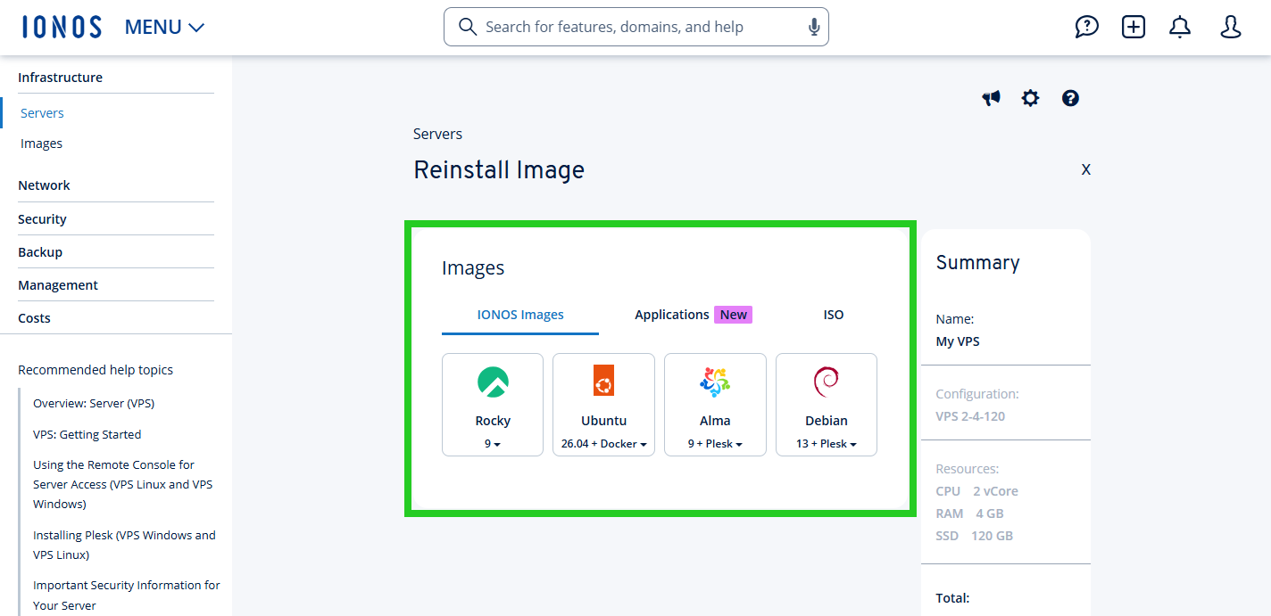Select the Rocky Linux logo icon
The image size is (1271, 616).
(493, 382)
